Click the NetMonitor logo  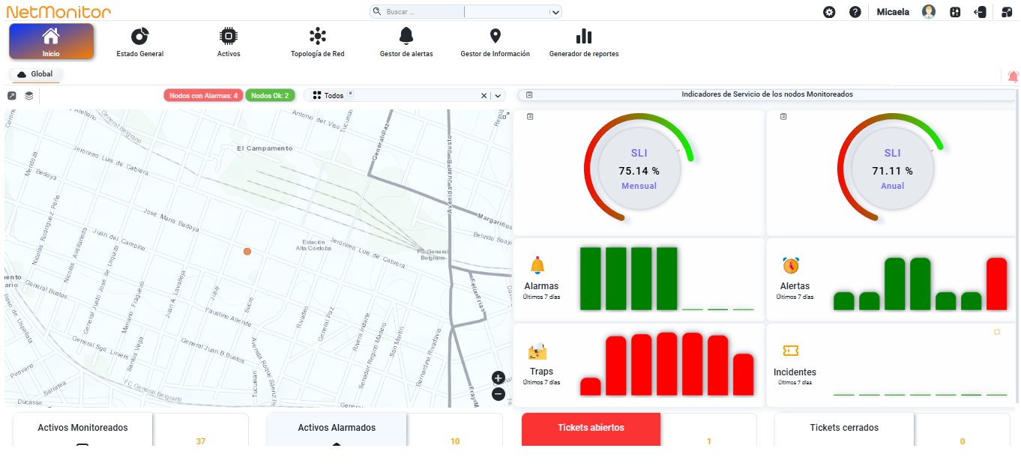click(x=58, y=12)
